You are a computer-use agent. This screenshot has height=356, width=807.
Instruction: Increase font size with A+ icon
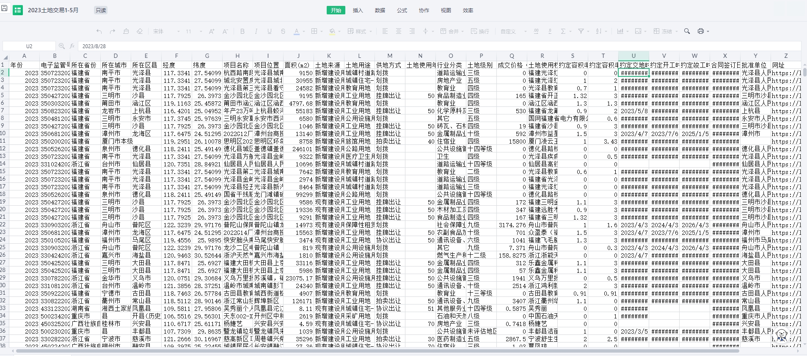point(212,31)
